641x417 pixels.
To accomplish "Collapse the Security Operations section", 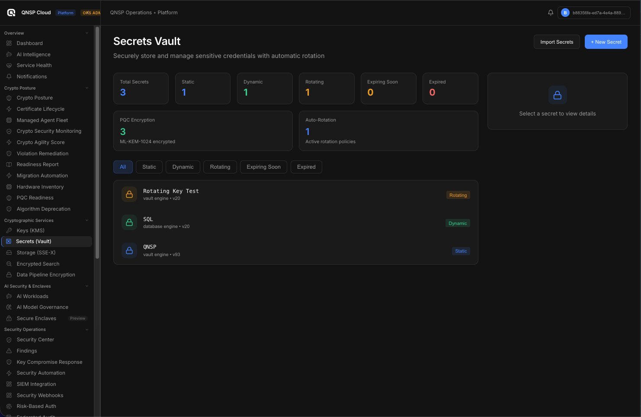I will pyautogui.click(x=87, y=329).
